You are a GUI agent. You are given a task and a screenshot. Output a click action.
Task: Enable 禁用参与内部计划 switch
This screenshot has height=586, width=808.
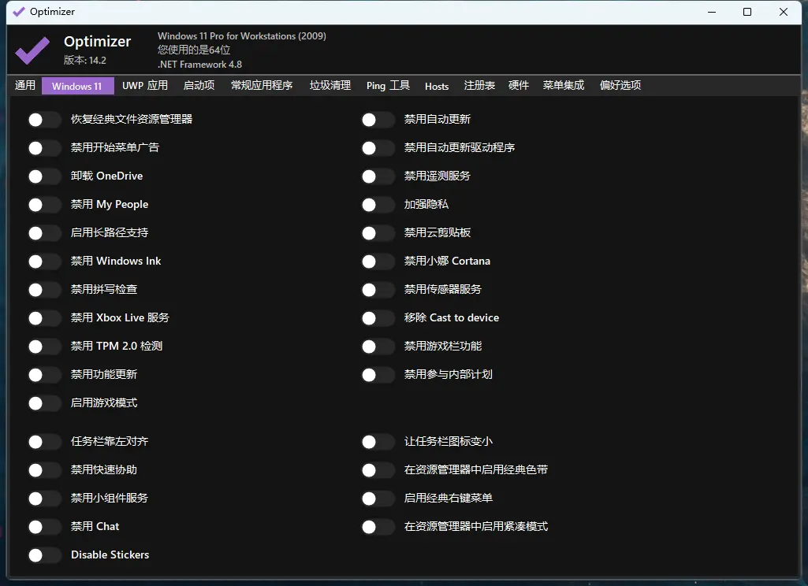pos(378,375)
